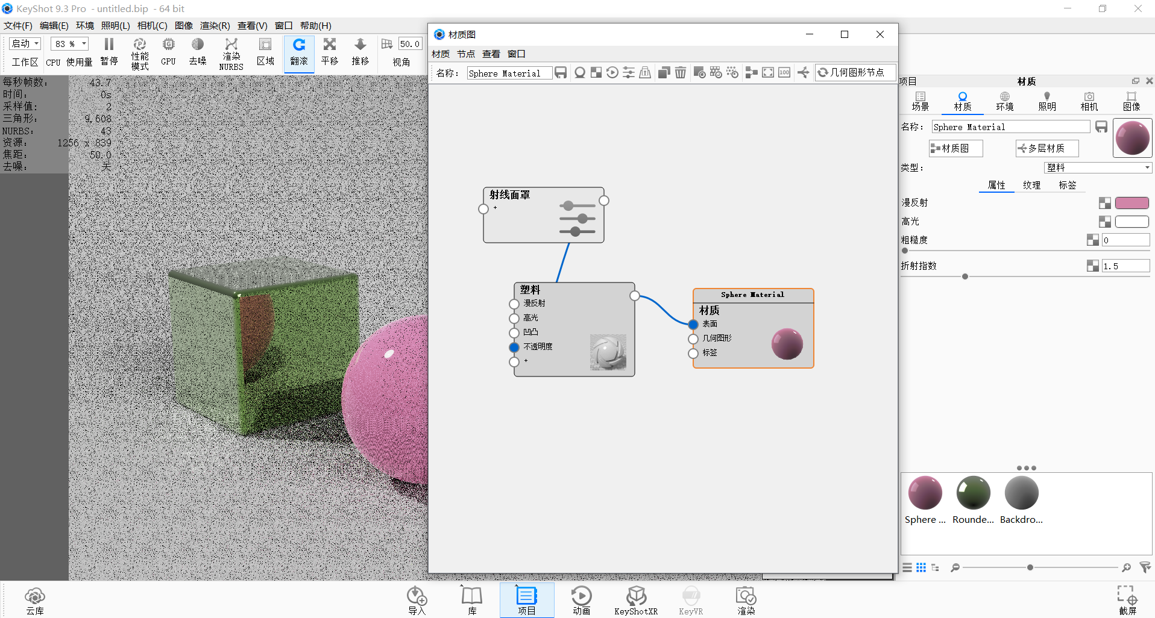Select the Pan camera tool
The width and height of the screenshot is (1155, 618).
point(330,52)
